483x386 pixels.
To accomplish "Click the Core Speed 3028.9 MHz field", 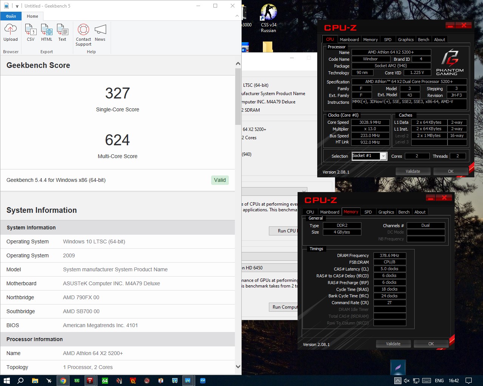I will [370, 122].
